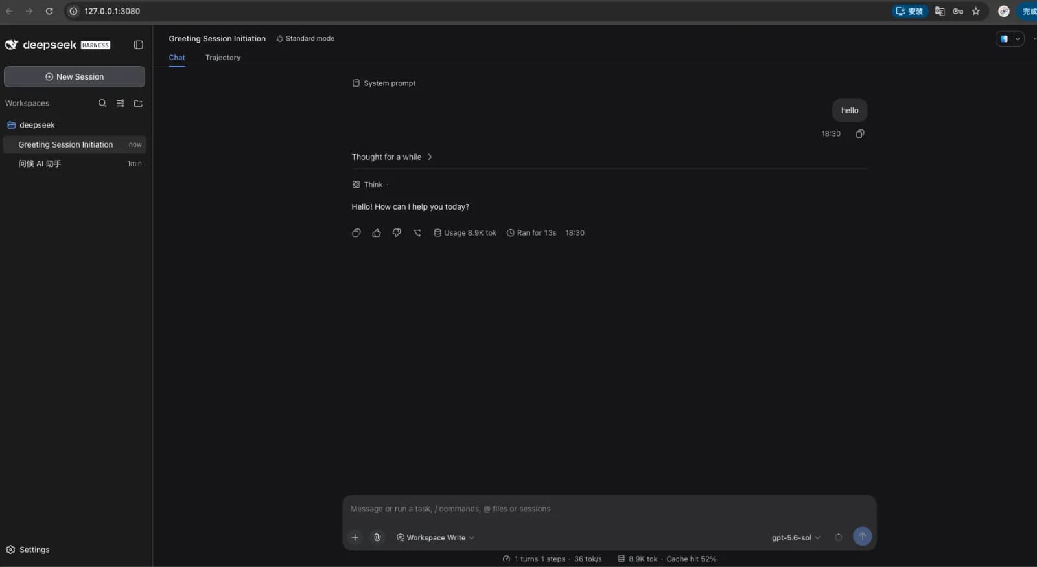Give the response a thumbs down
Viewport: 1037px width, 567px height.
coord(397,233)
